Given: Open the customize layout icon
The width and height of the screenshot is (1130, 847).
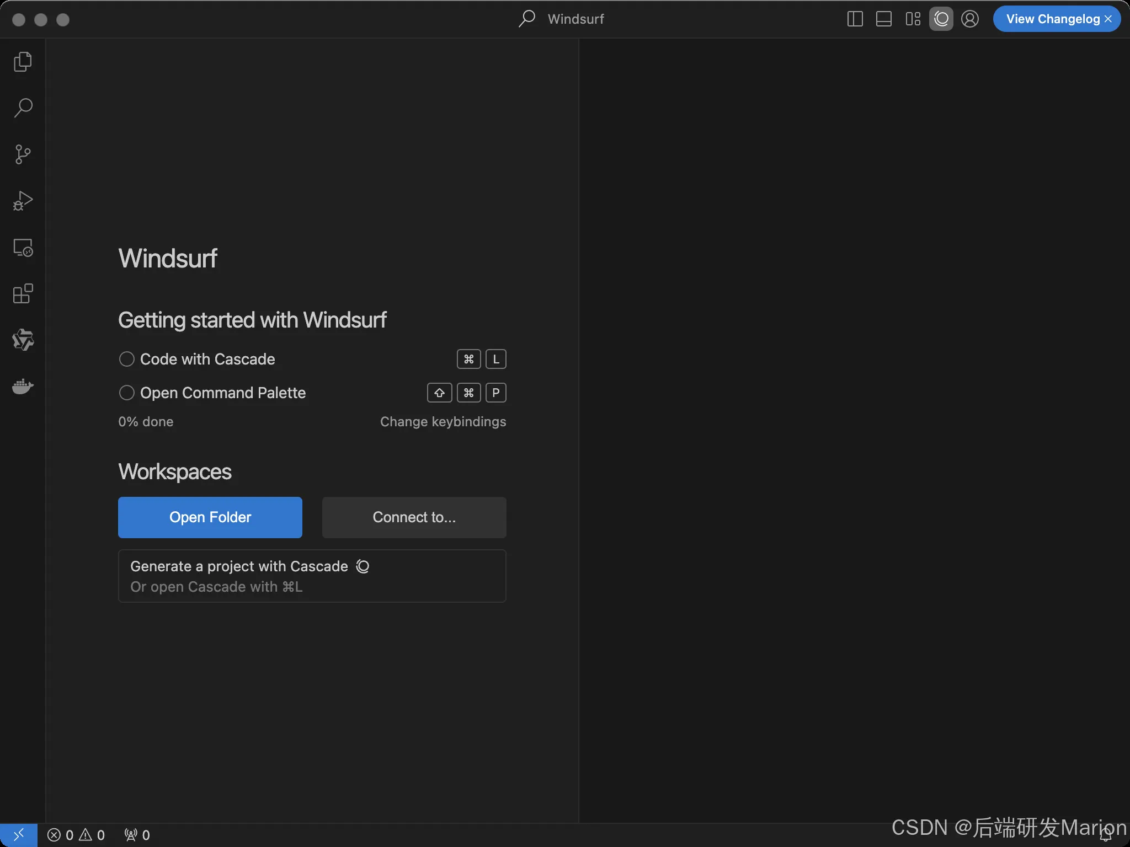Looking at the screenshot, I should pyautogui.click(x=913, y=19).
